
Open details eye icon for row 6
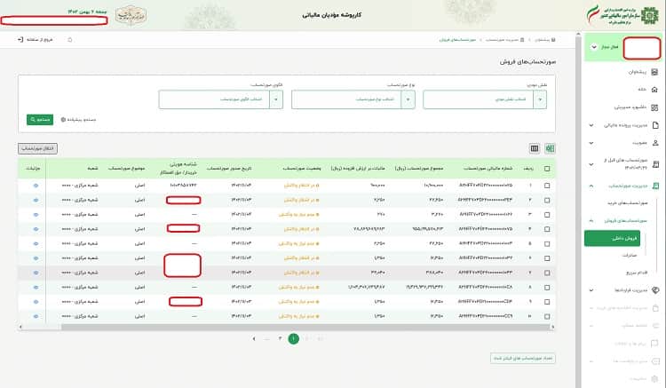pos(36,258)
